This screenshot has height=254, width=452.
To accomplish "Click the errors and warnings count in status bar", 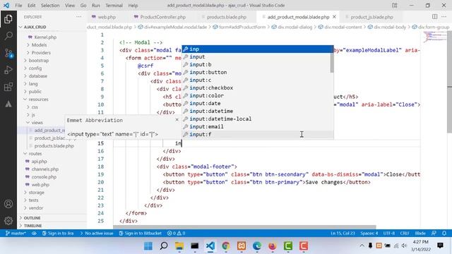I will 177,234.
